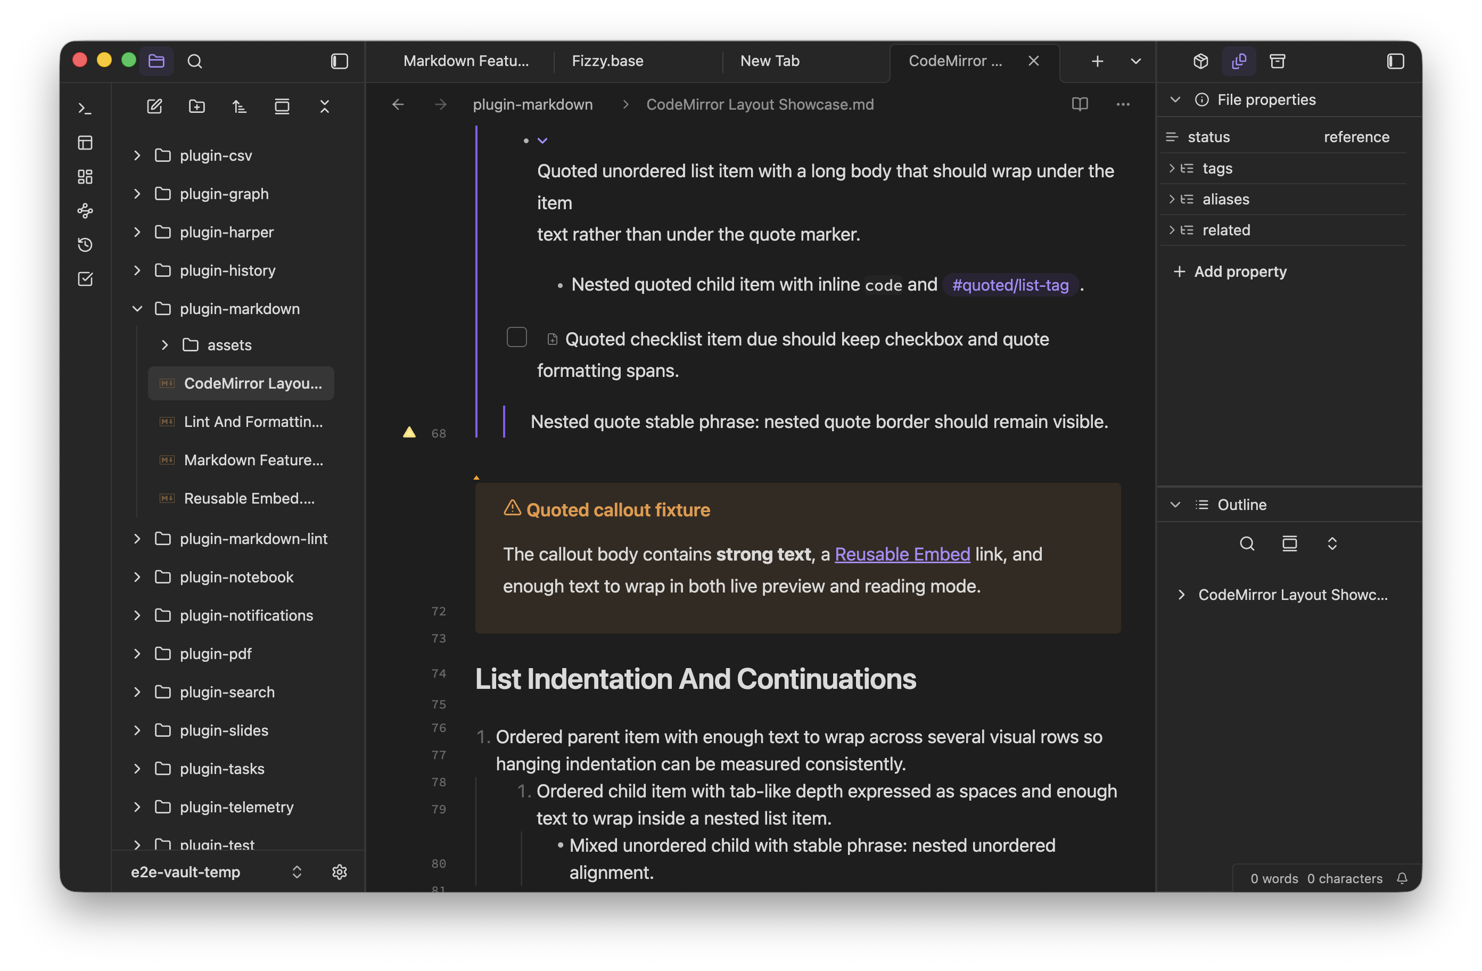
Task: Click the notifications bell in status bar
Action: (1402, 878)
